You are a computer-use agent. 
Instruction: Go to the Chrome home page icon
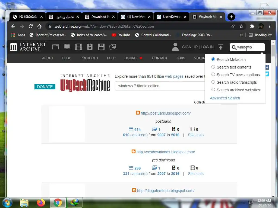click(x=39, y=26)
